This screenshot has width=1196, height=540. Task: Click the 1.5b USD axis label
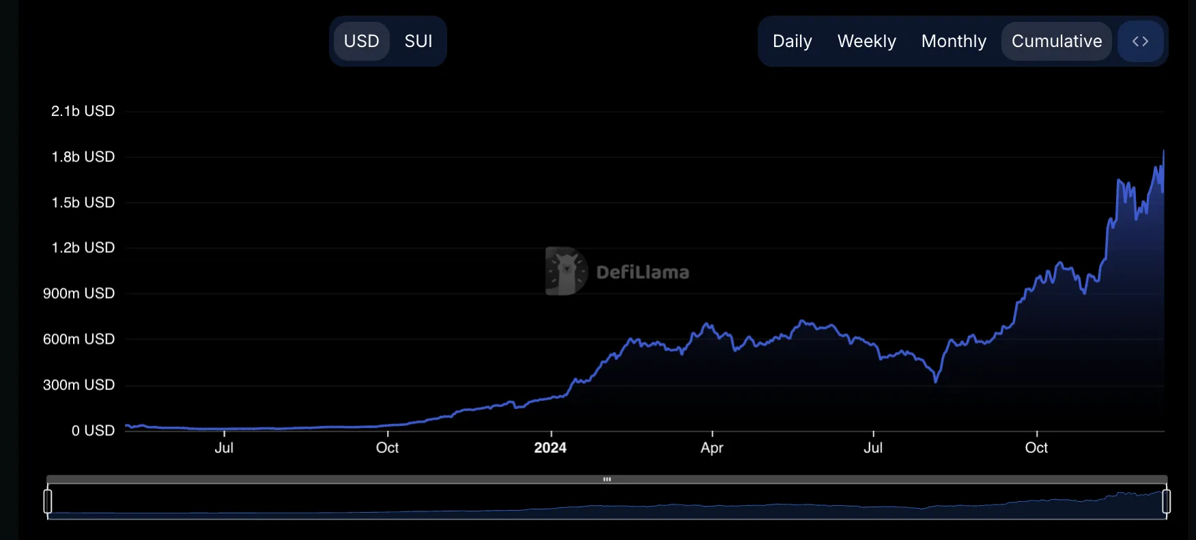click(83, 202)
